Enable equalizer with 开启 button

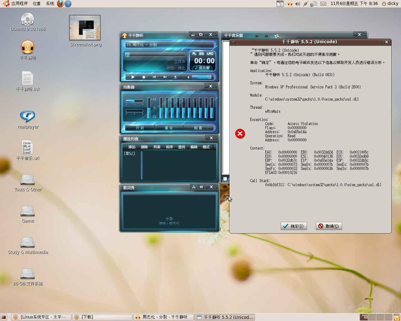(140, 128)
